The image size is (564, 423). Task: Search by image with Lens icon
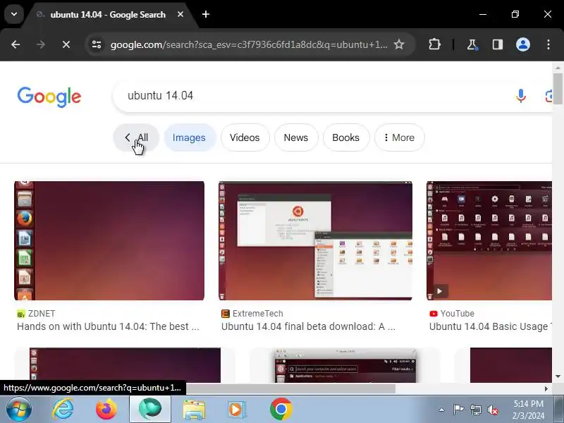[548, 96]
